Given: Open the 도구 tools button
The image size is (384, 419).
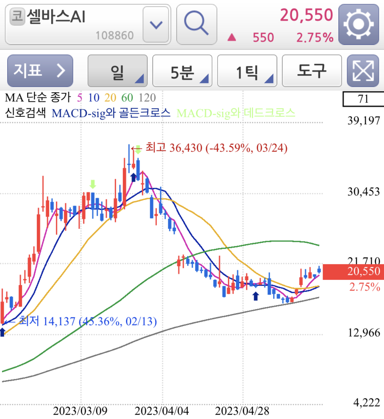Looking at the screenshot, I should point(312,71).
